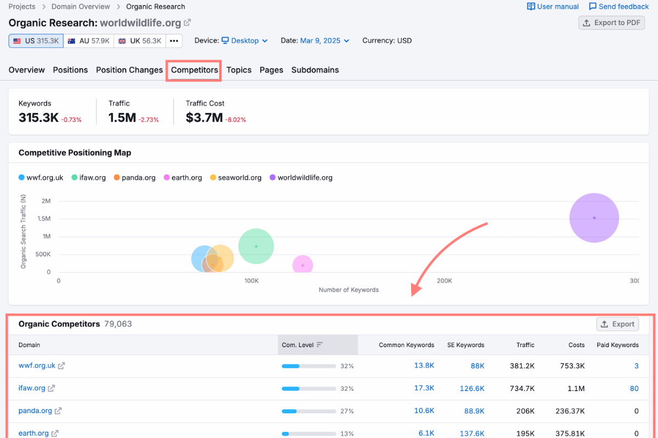
Task: Open the Topics tab
Action: coord(239,70)
